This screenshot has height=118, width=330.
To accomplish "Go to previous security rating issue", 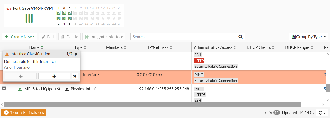I will pos(21,76).
